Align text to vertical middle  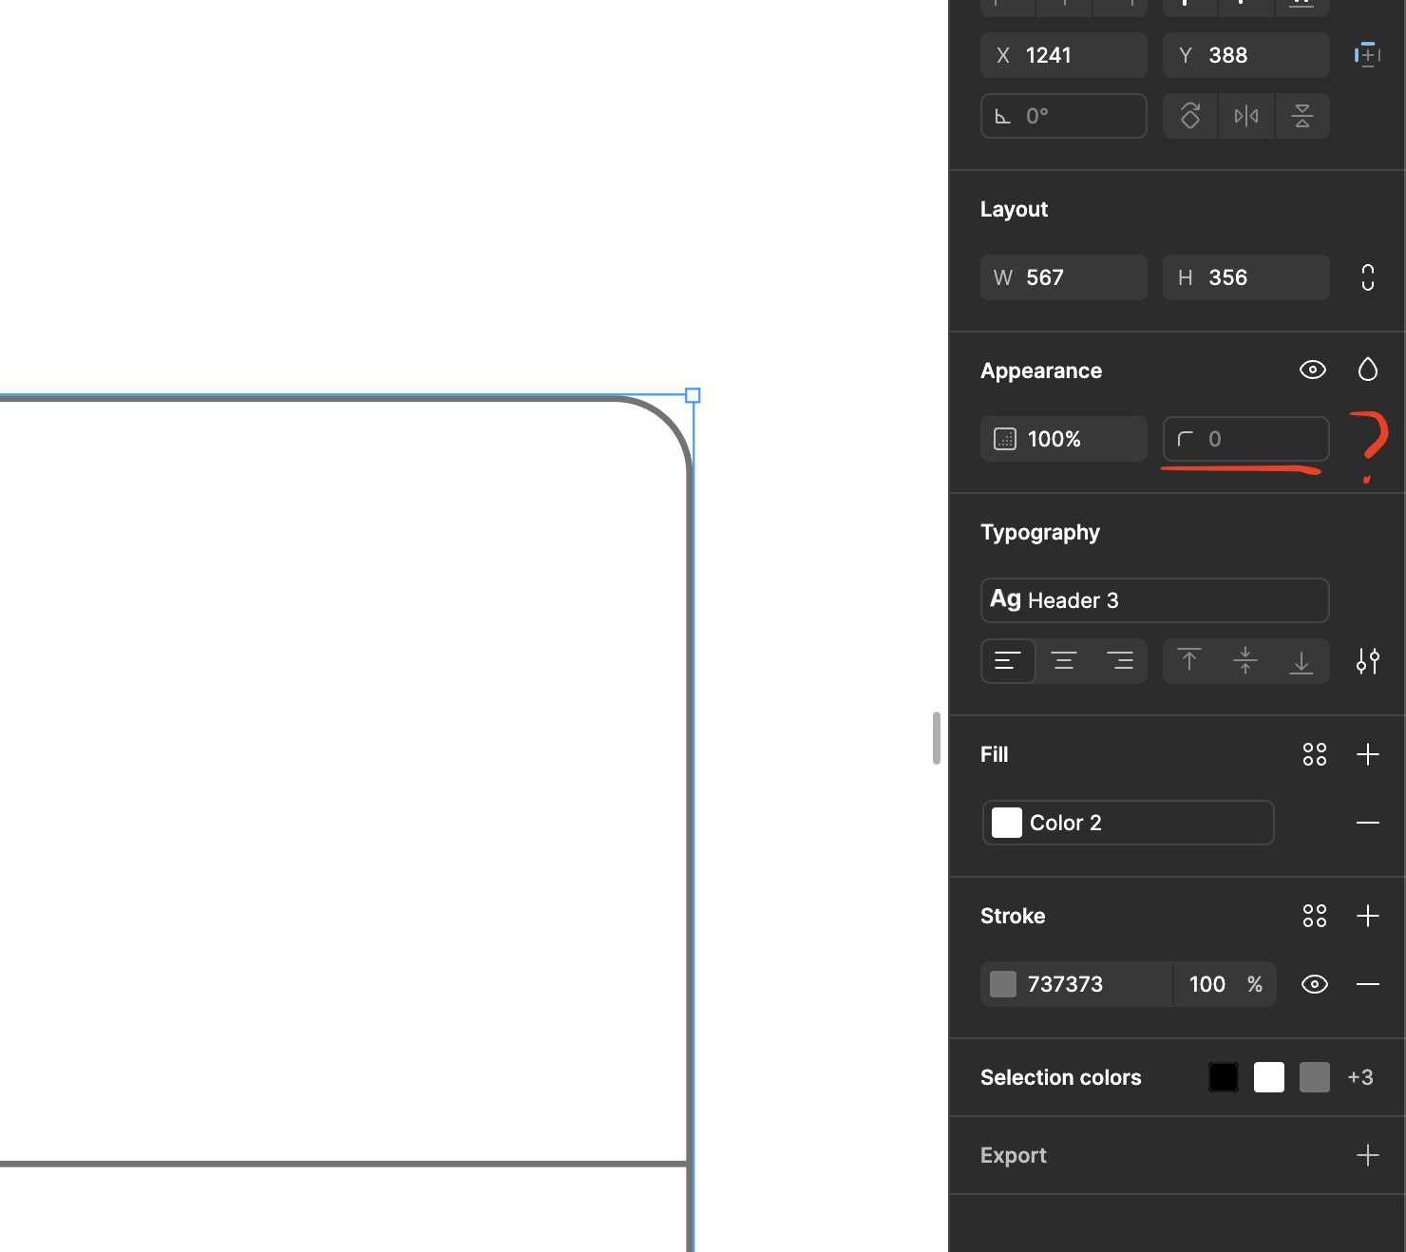(1245, 661)
